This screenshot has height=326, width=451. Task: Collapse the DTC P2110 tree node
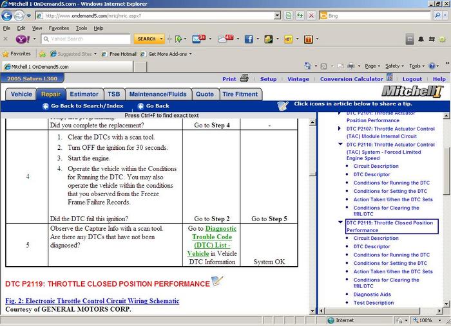click(x=341, y=144)
